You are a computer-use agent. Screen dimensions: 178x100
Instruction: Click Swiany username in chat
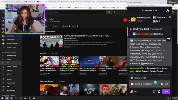click(x=137, y=41)
